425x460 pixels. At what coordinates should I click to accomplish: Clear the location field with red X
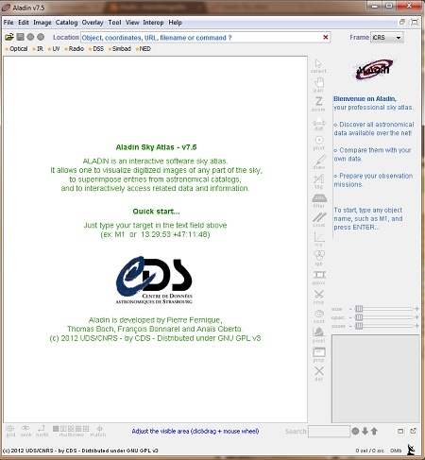(x=326, y=37)
